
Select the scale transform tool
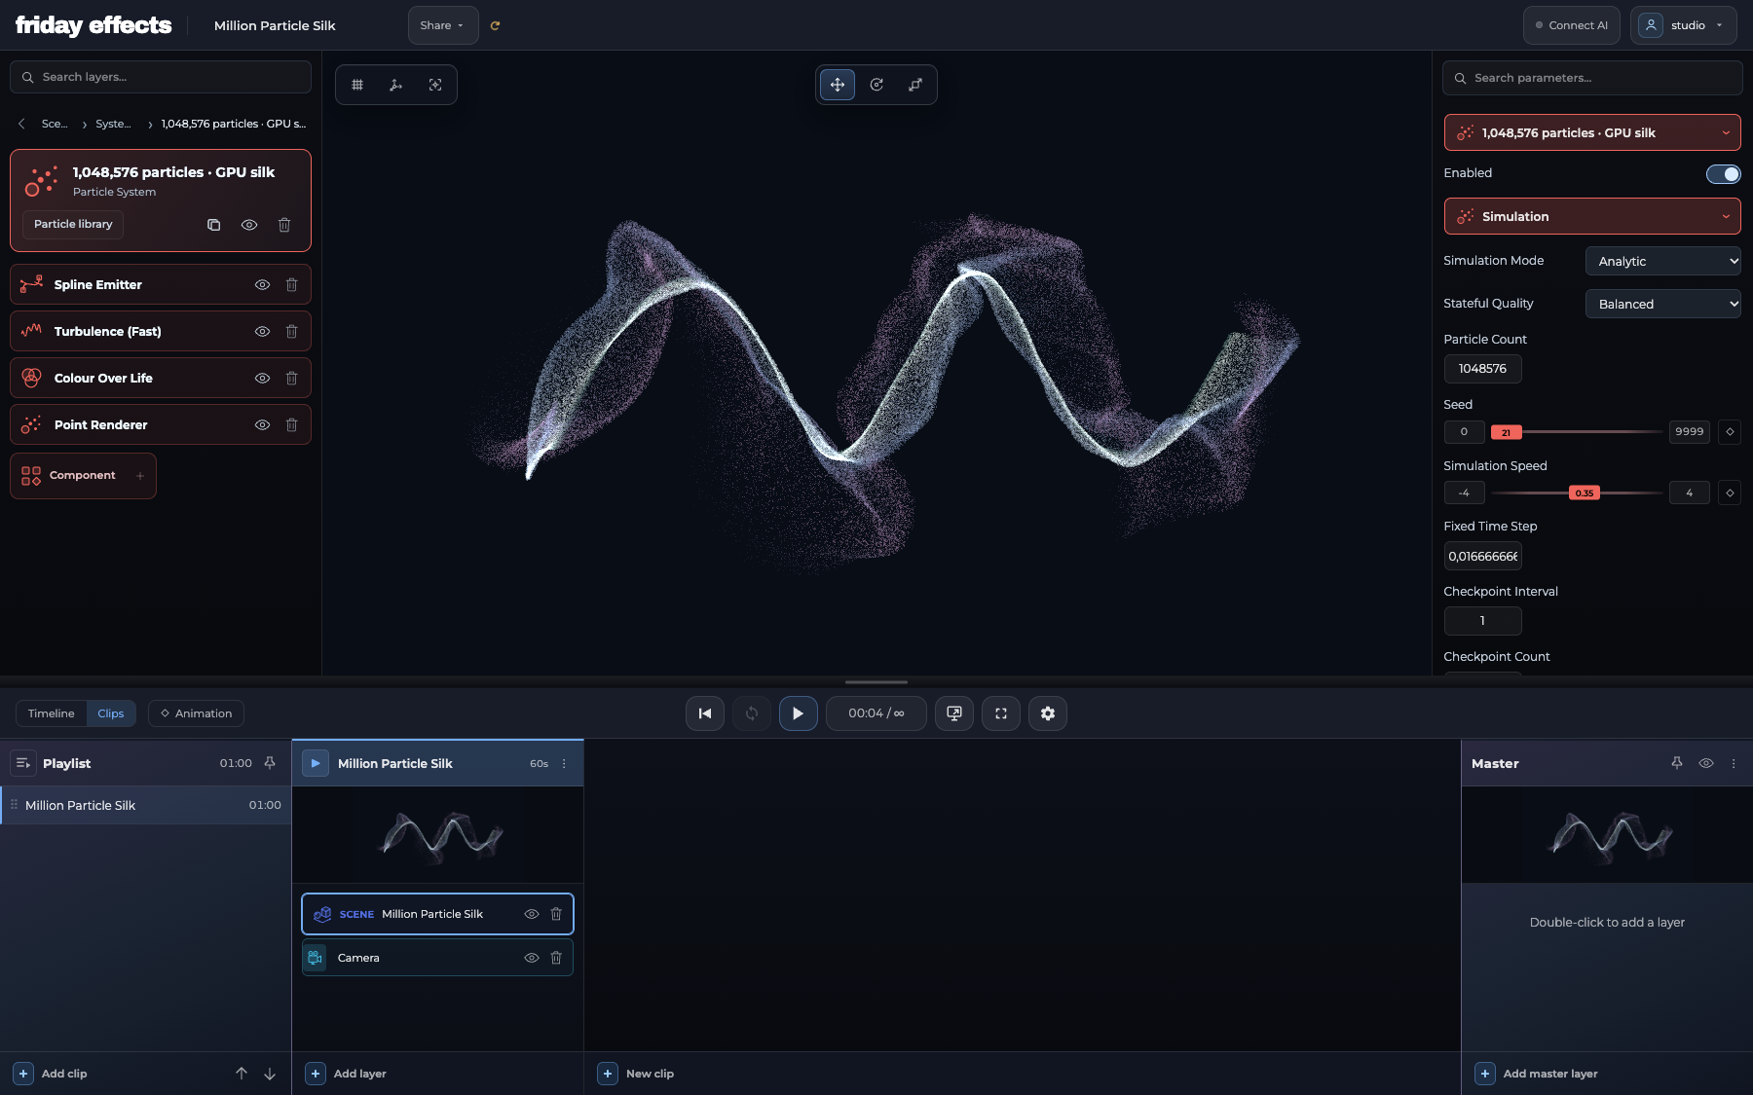[915, 85]
